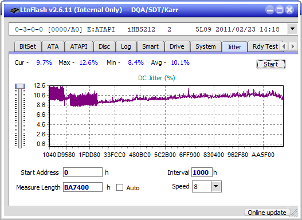Screen dimensions: 302x220
Task: Click the Min jitter value 8.4%
Action: pos(136,62)
